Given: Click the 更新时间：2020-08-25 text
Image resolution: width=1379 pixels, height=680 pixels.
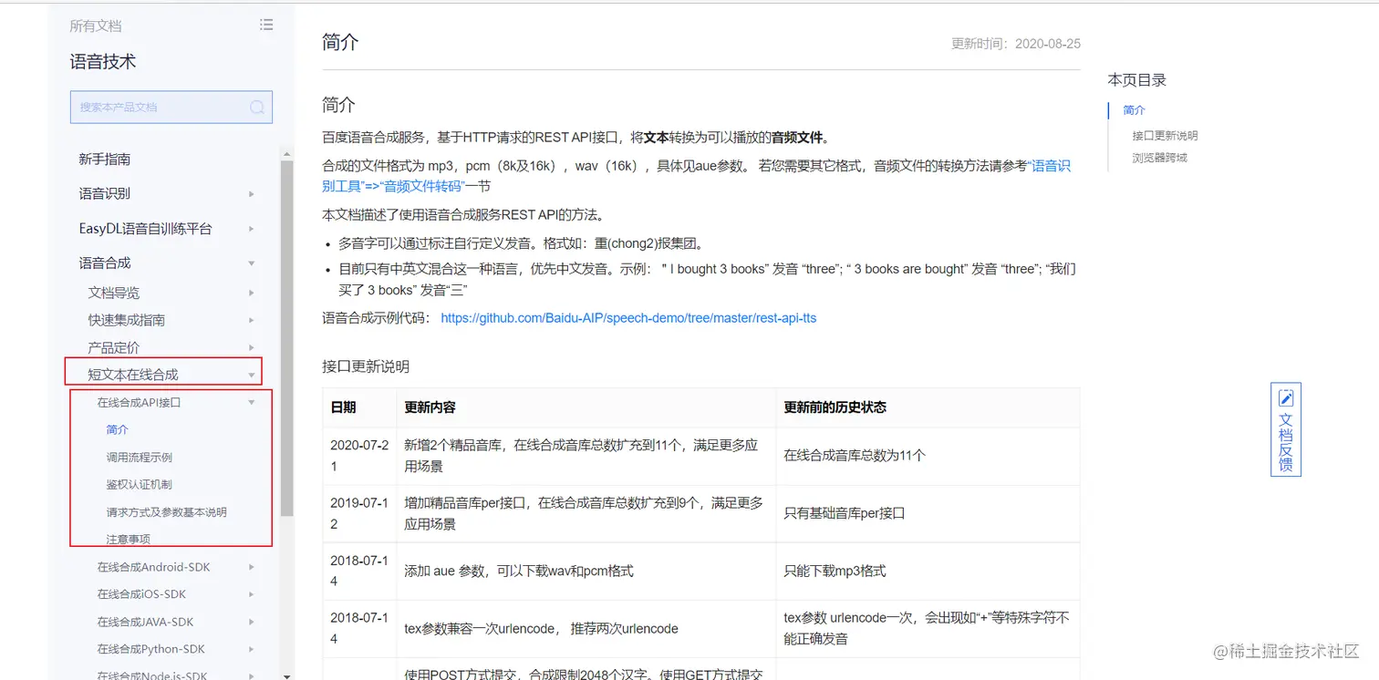Looking at the screenshot, I should pyautogui.click(x=1016, y=43).
